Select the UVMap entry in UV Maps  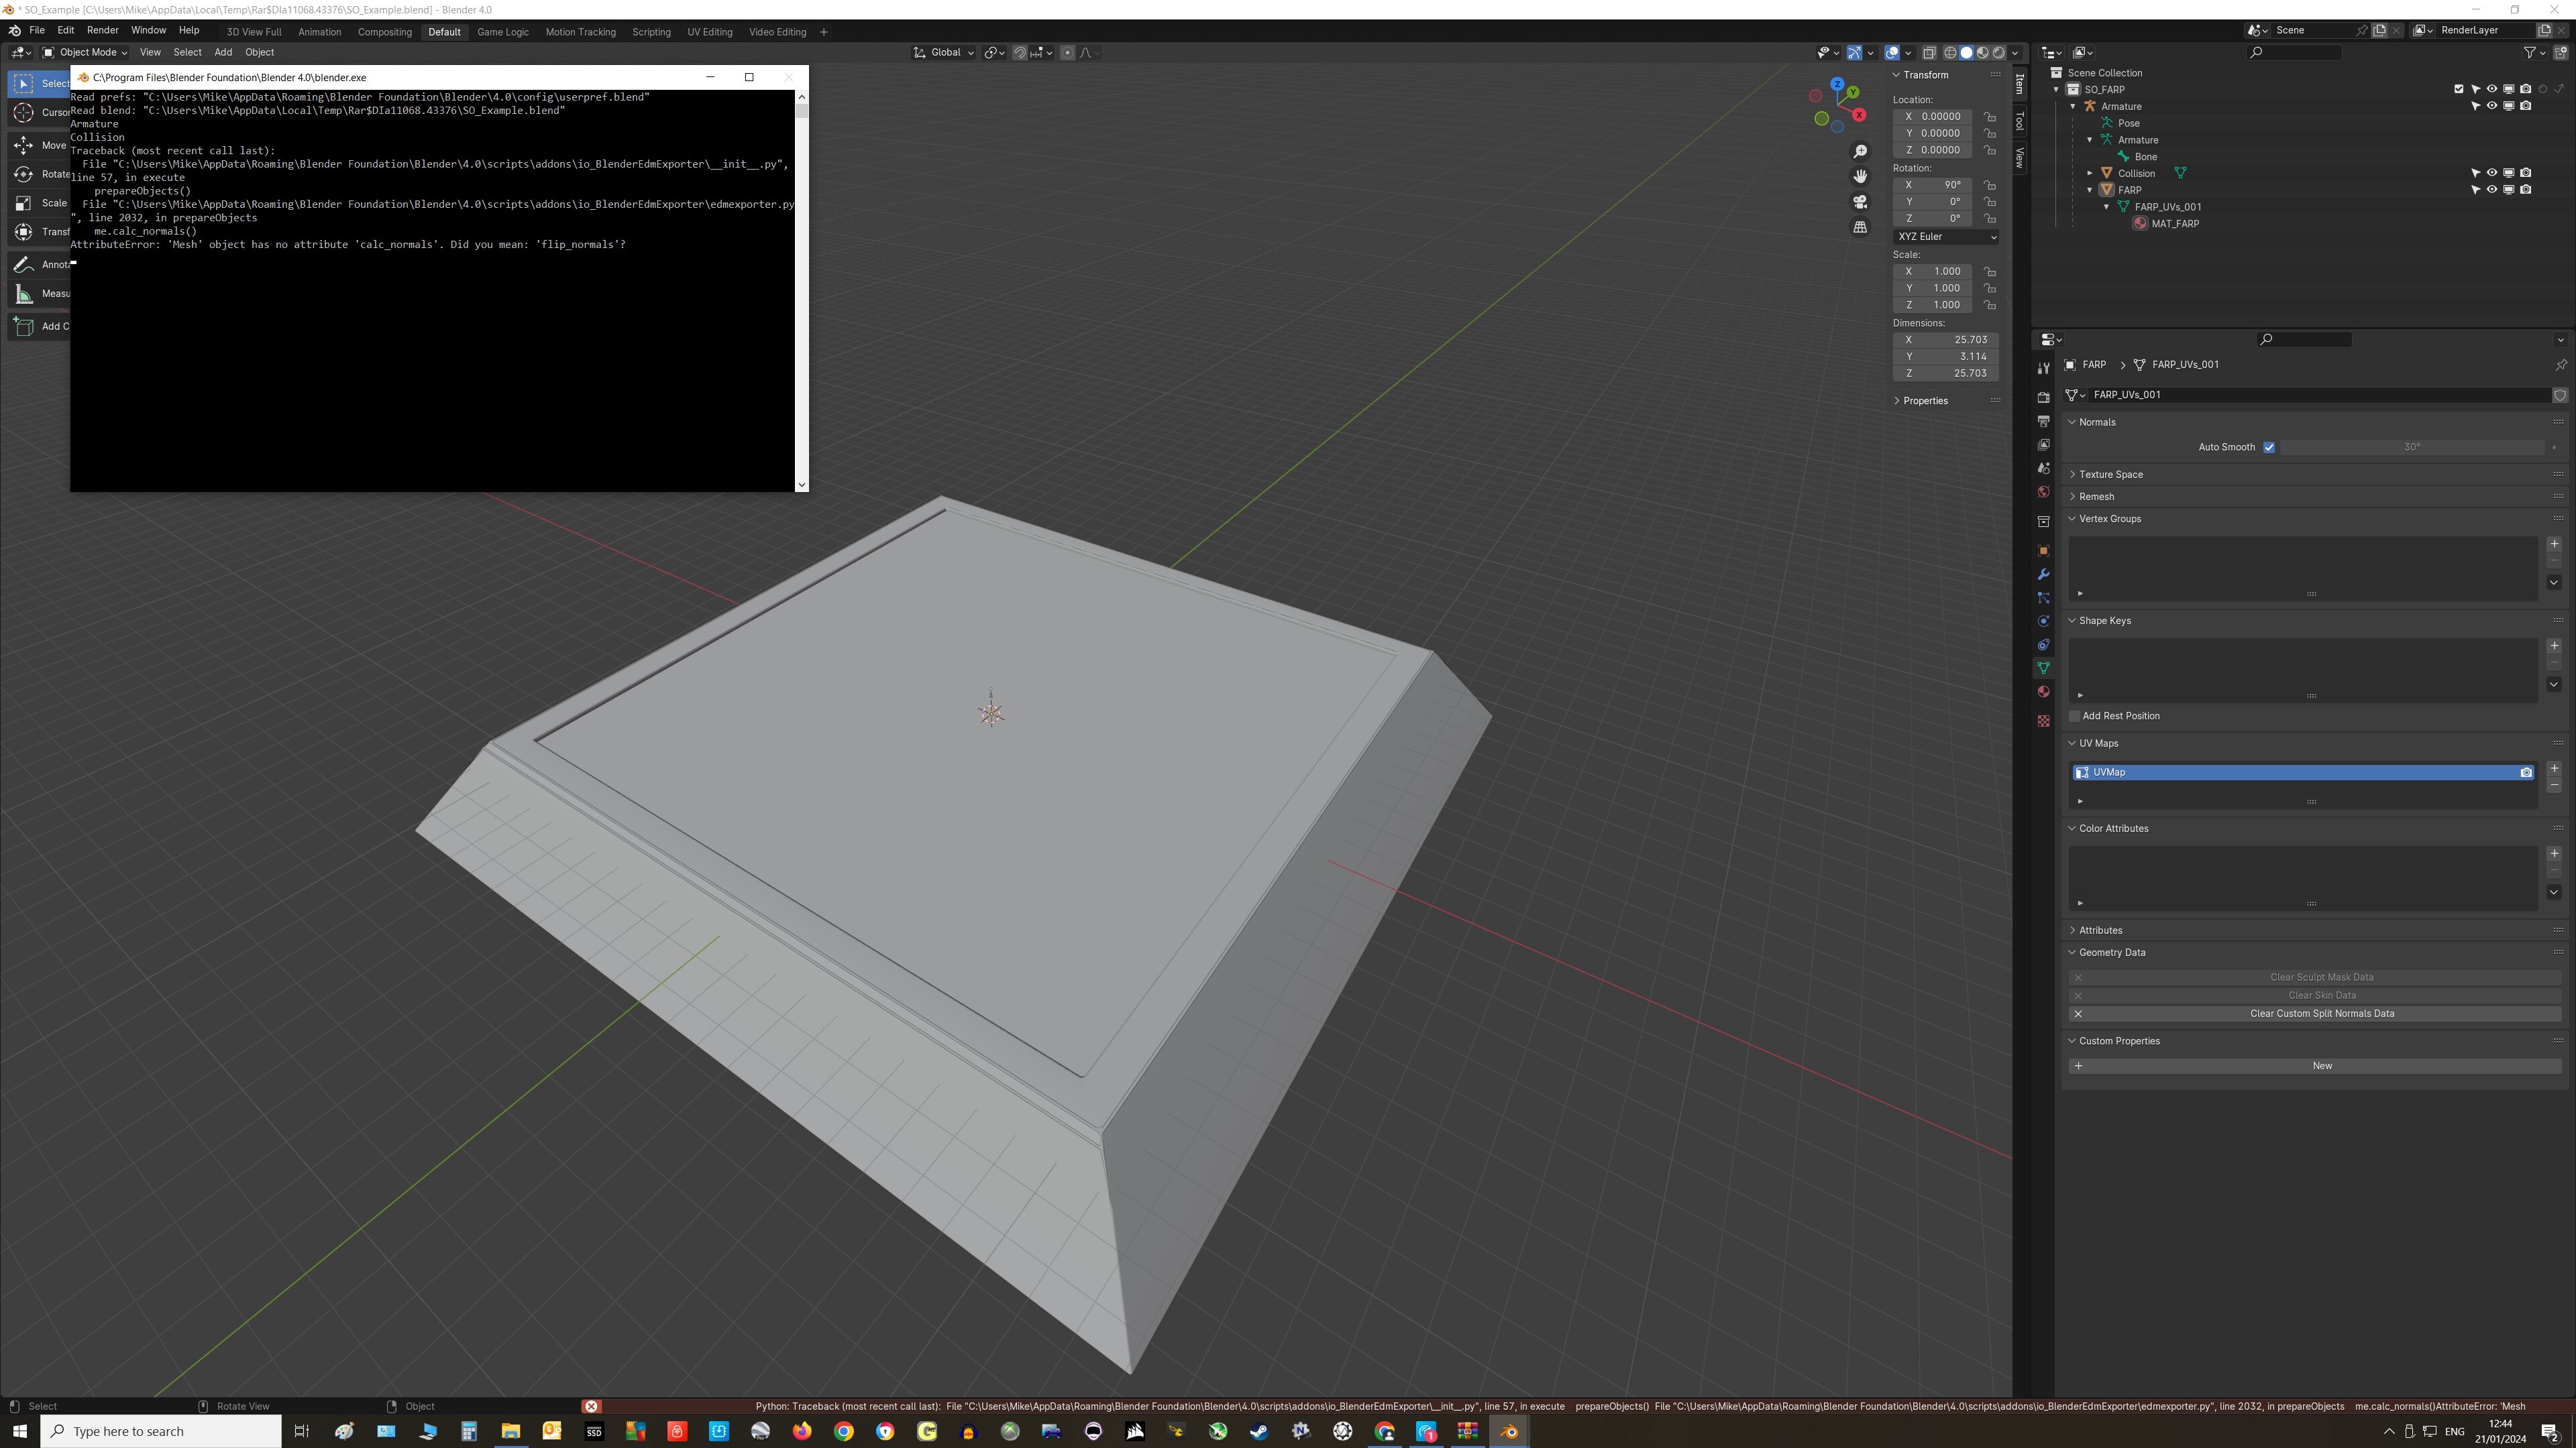point(2303,772)
